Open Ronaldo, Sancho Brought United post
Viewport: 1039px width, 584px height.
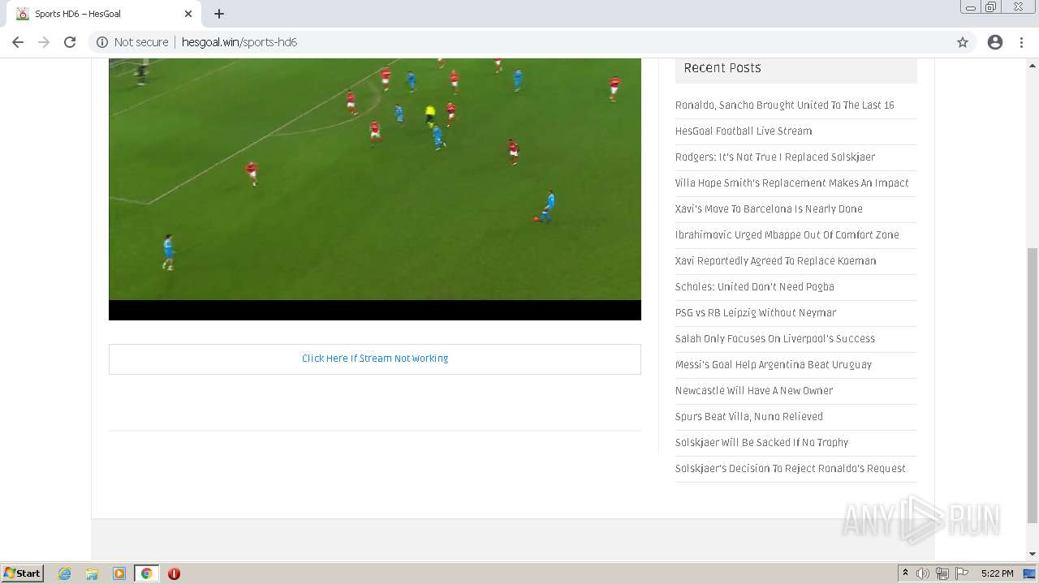(785, 105)
